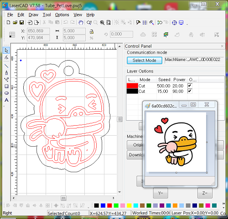
Task: Select the Ellipse drawing tool
Action: pos(6,93)
